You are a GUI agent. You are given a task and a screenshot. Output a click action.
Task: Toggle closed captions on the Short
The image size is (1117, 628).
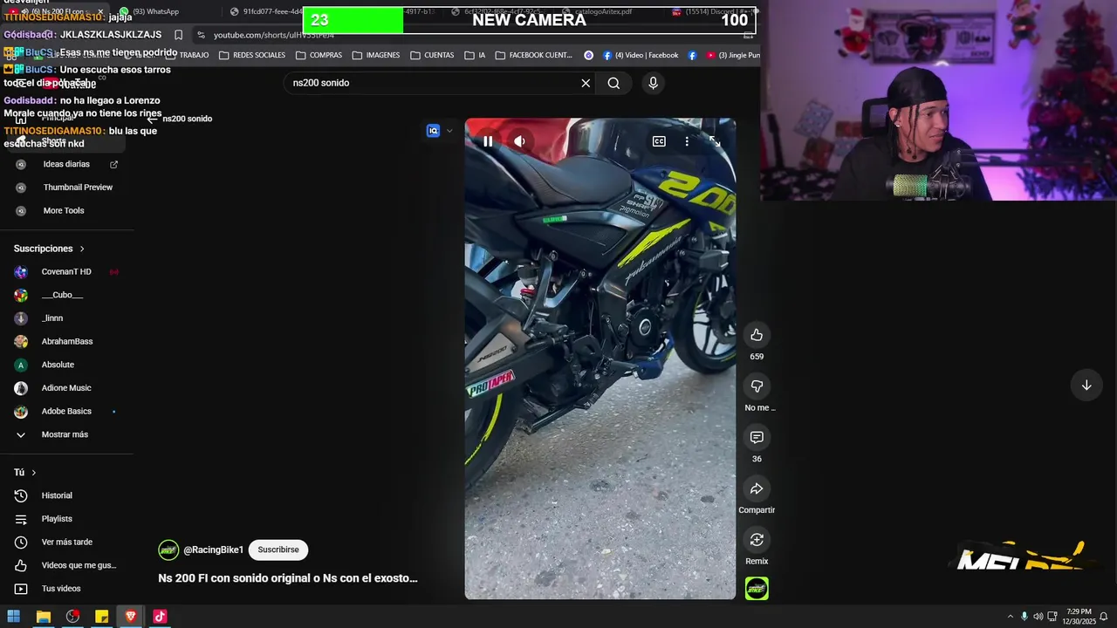659,141
